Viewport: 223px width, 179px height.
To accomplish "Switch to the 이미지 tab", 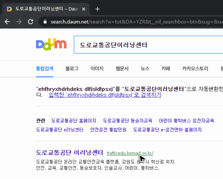I will pos(97,69).
